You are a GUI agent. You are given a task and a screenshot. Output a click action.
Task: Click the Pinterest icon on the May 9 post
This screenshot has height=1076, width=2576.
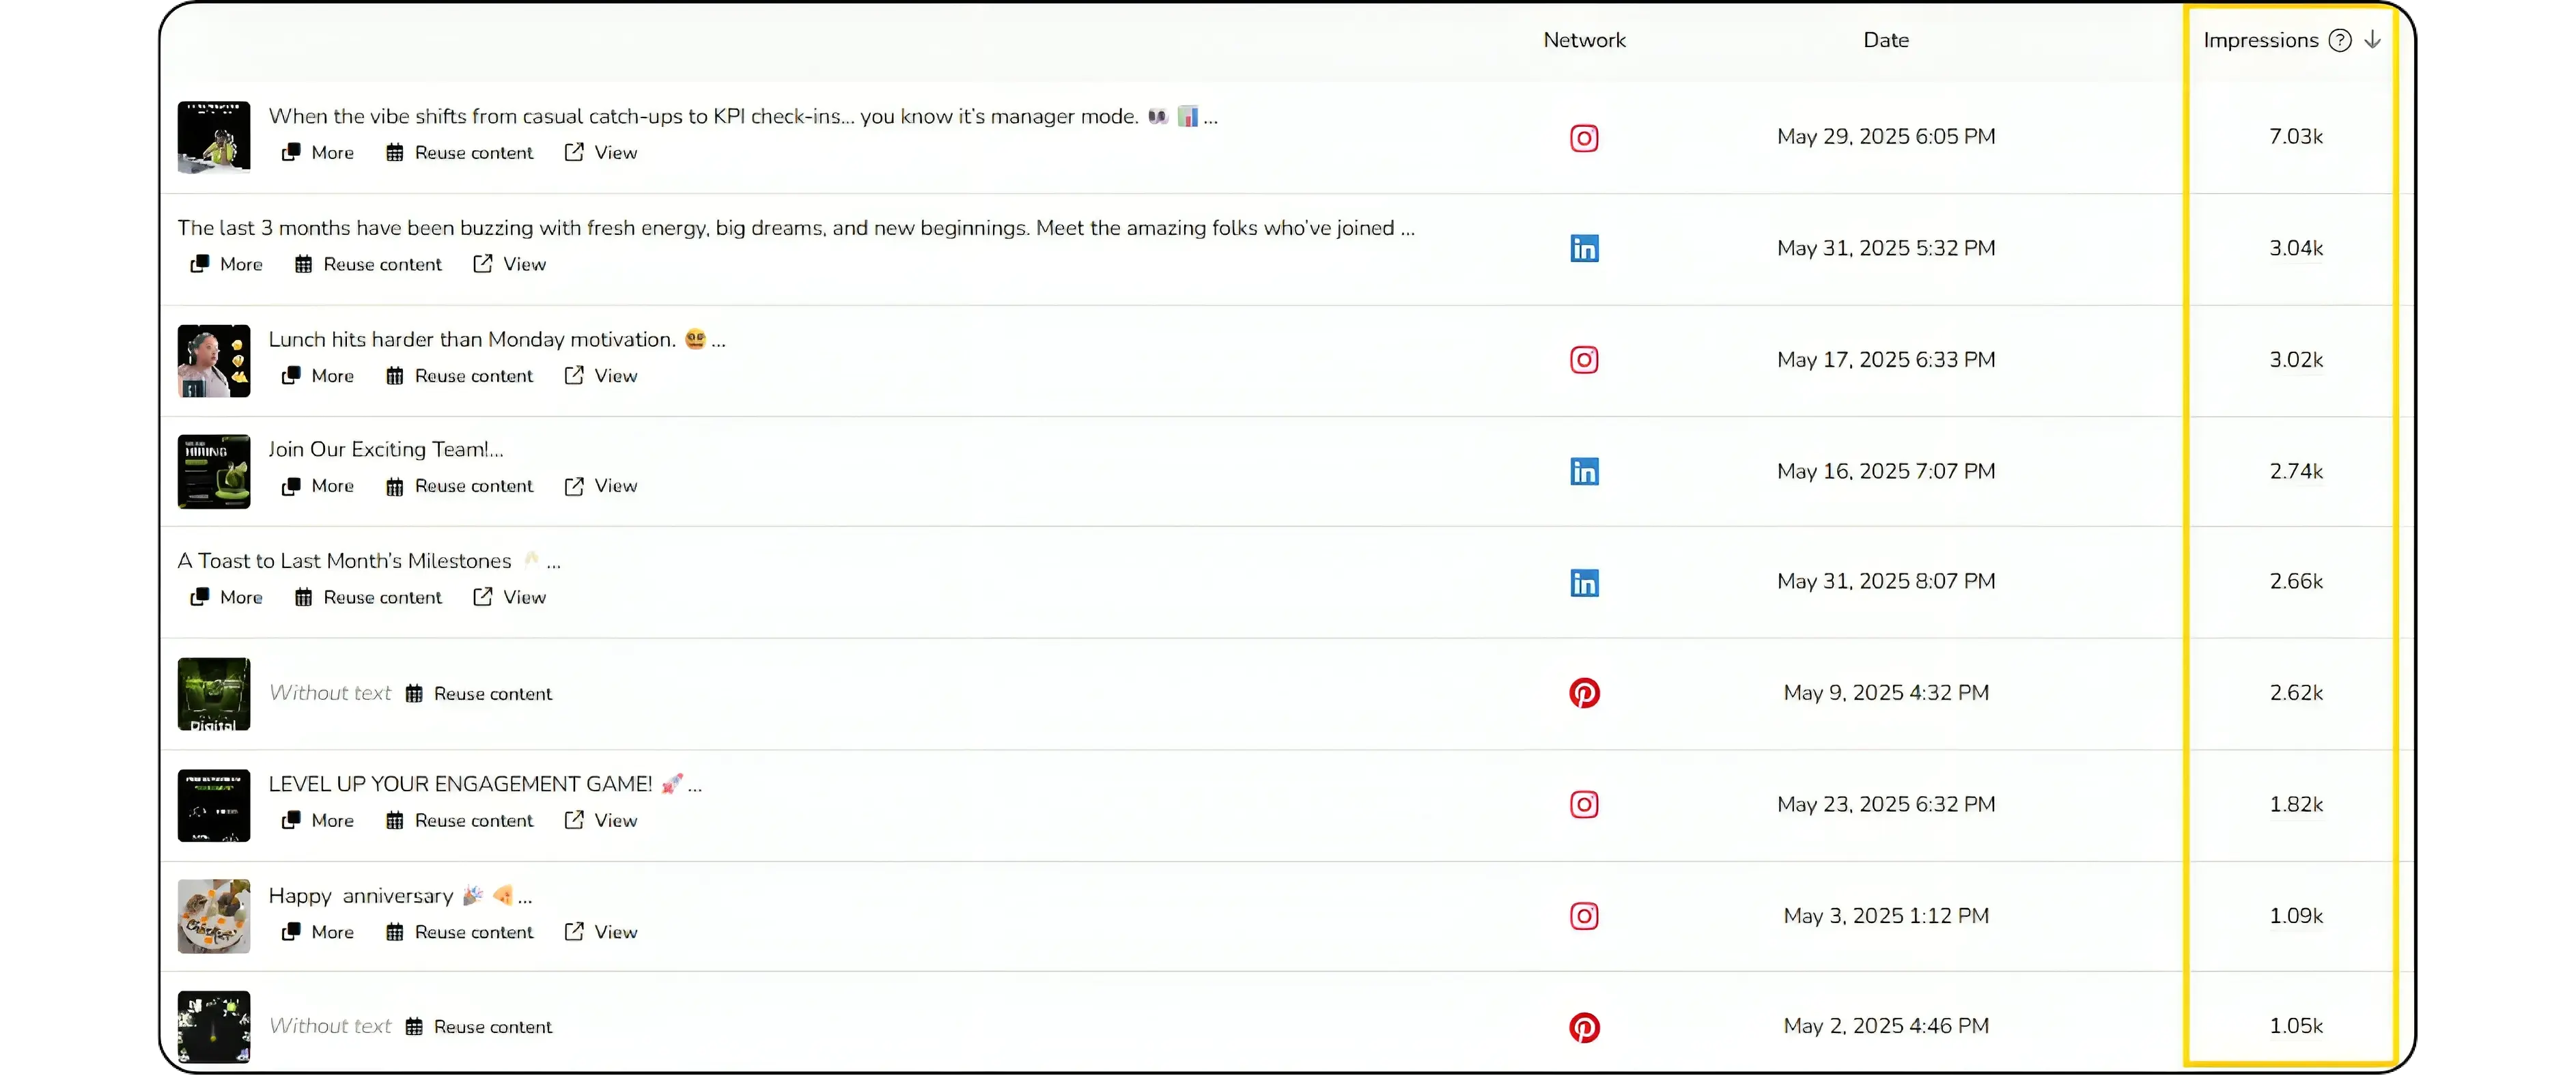tap(1584, 692)
